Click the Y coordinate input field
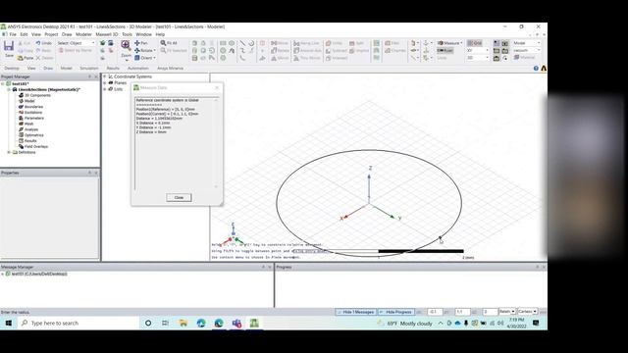Screen dimensions: 628x353 [x=462, y=312]
